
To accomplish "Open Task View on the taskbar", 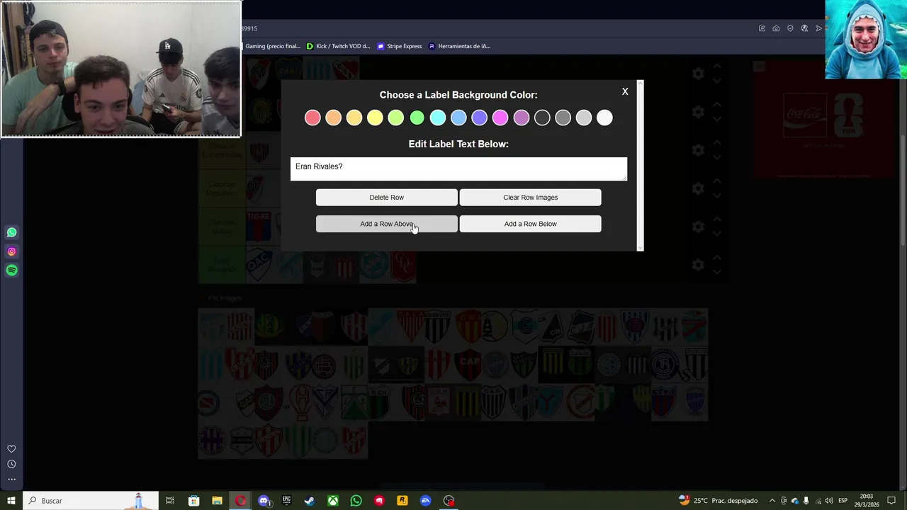I will coord(169,501).
